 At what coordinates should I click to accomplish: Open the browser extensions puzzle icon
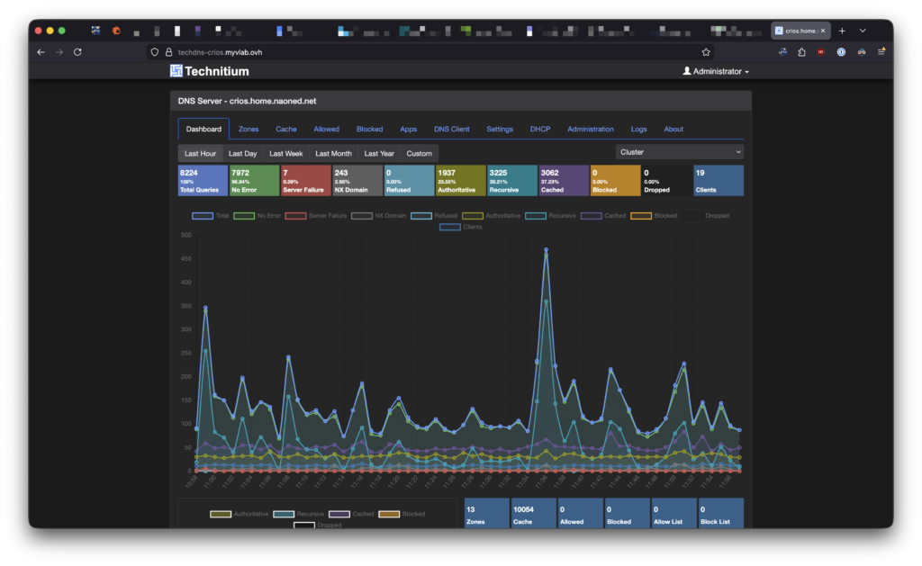801,52
